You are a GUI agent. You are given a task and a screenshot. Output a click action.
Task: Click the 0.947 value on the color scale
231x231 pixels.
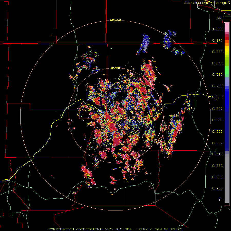pyautogui.click(x=217, y=40)
